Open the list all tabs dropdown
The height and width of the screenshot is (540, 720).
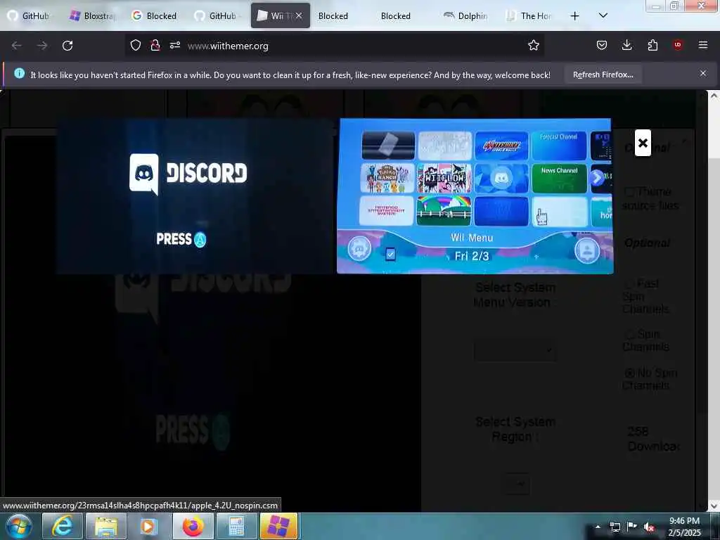click(603, 15)
